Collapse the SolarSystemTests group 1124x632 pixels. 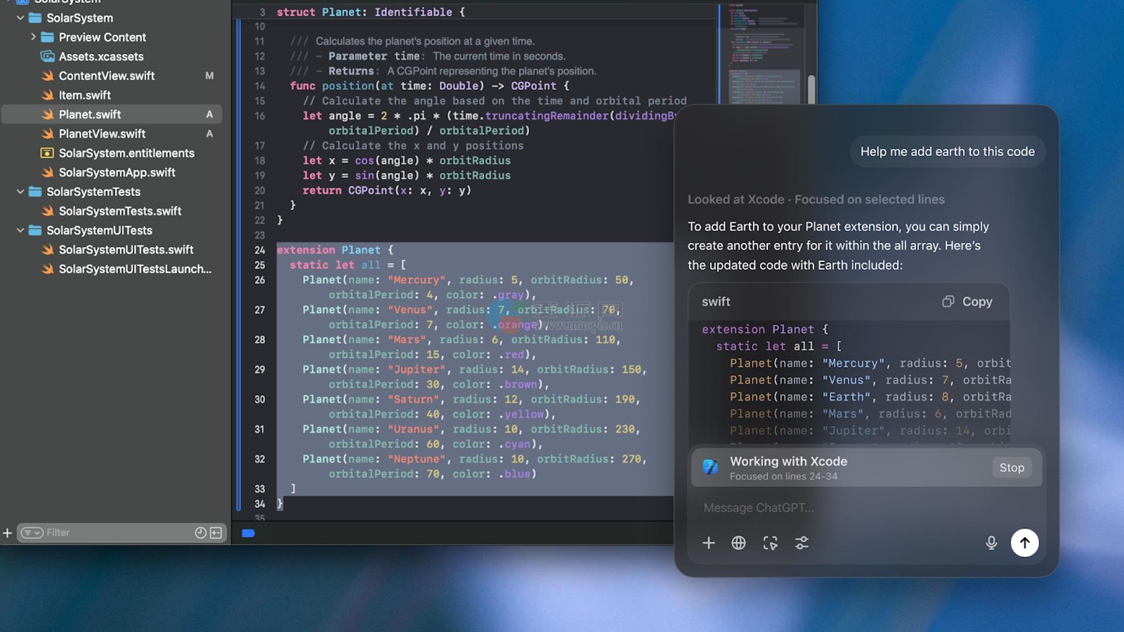pos(20,191)
